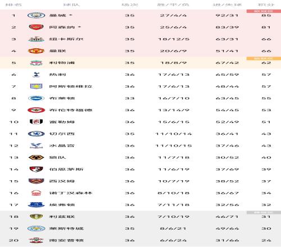Screen dimensions: 281x247
Task: Open team name link 纽卡斯尔
Action: 66,39
